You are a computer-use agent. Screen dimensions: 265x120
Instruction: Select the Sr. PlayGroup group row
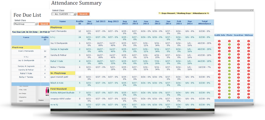click(x=63, y=73)
